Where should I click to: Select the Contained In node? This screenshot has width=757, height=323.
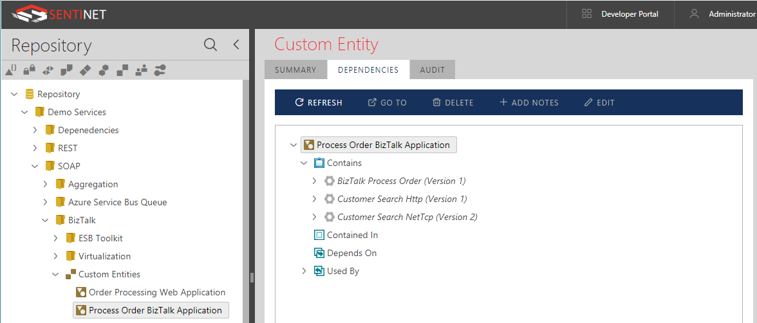tap(353, 235)
